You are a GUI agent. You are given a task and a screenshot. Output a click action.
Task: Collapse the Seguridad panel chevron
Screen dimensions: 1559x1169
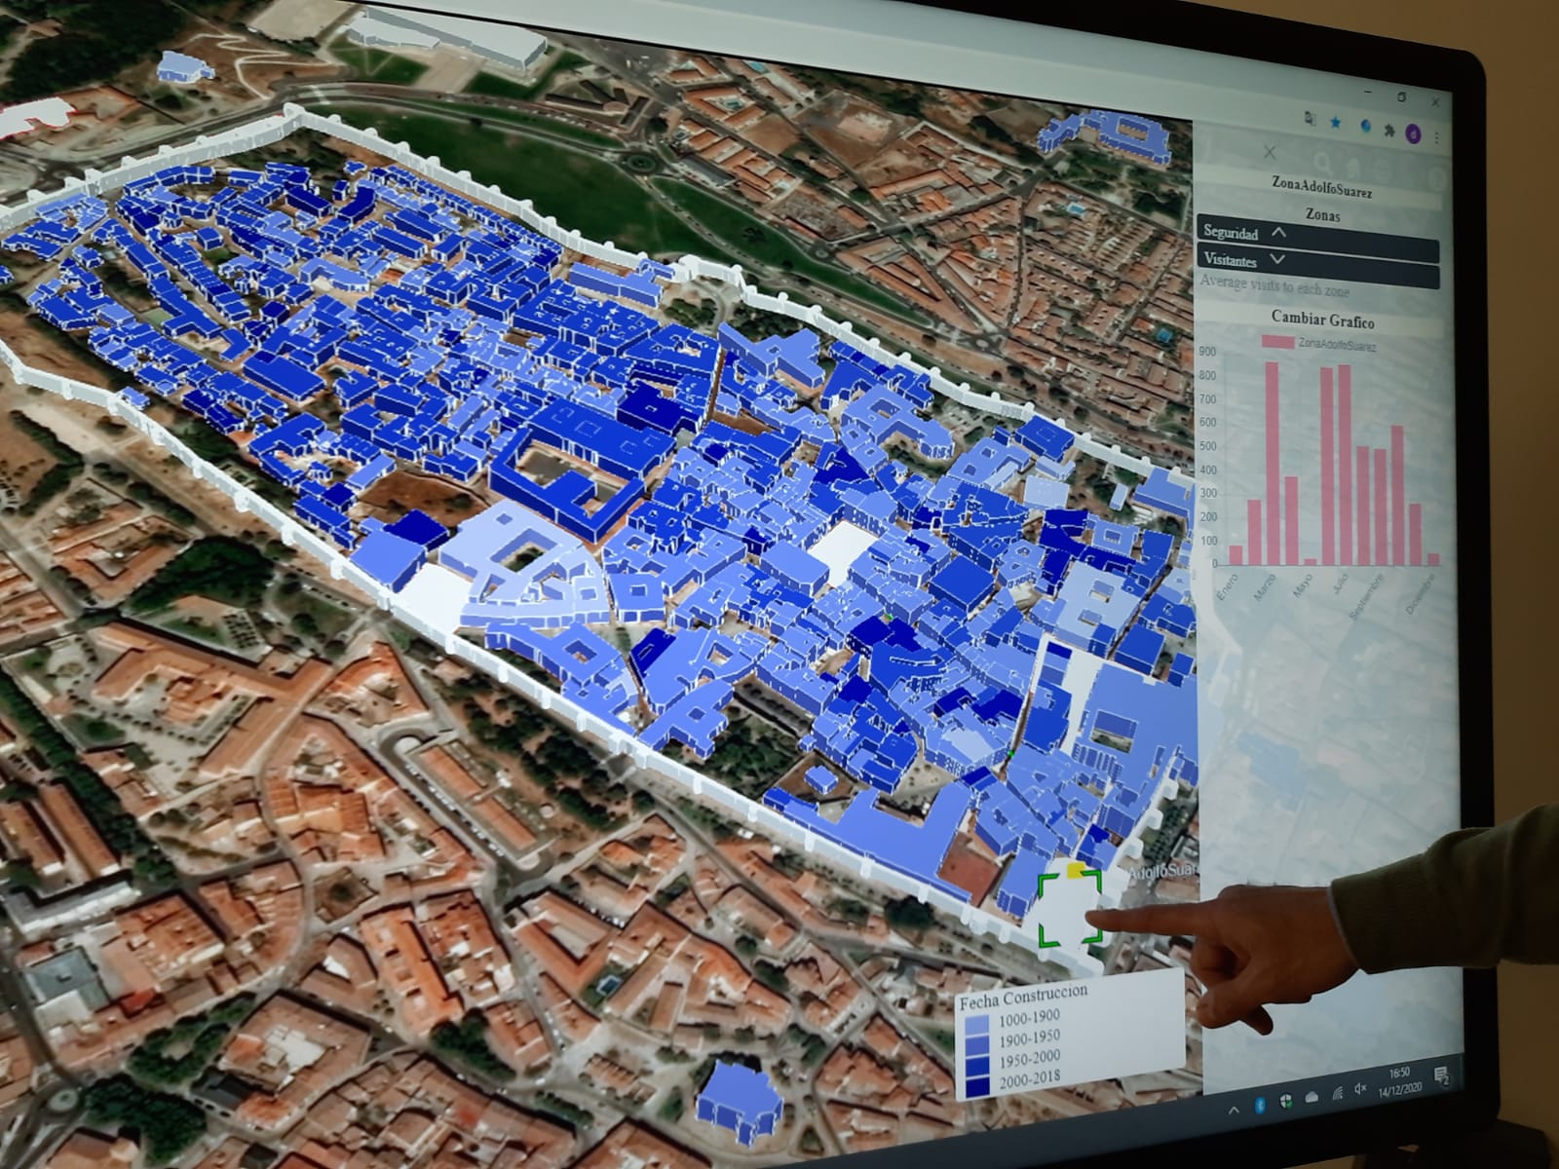[1279, 234]
